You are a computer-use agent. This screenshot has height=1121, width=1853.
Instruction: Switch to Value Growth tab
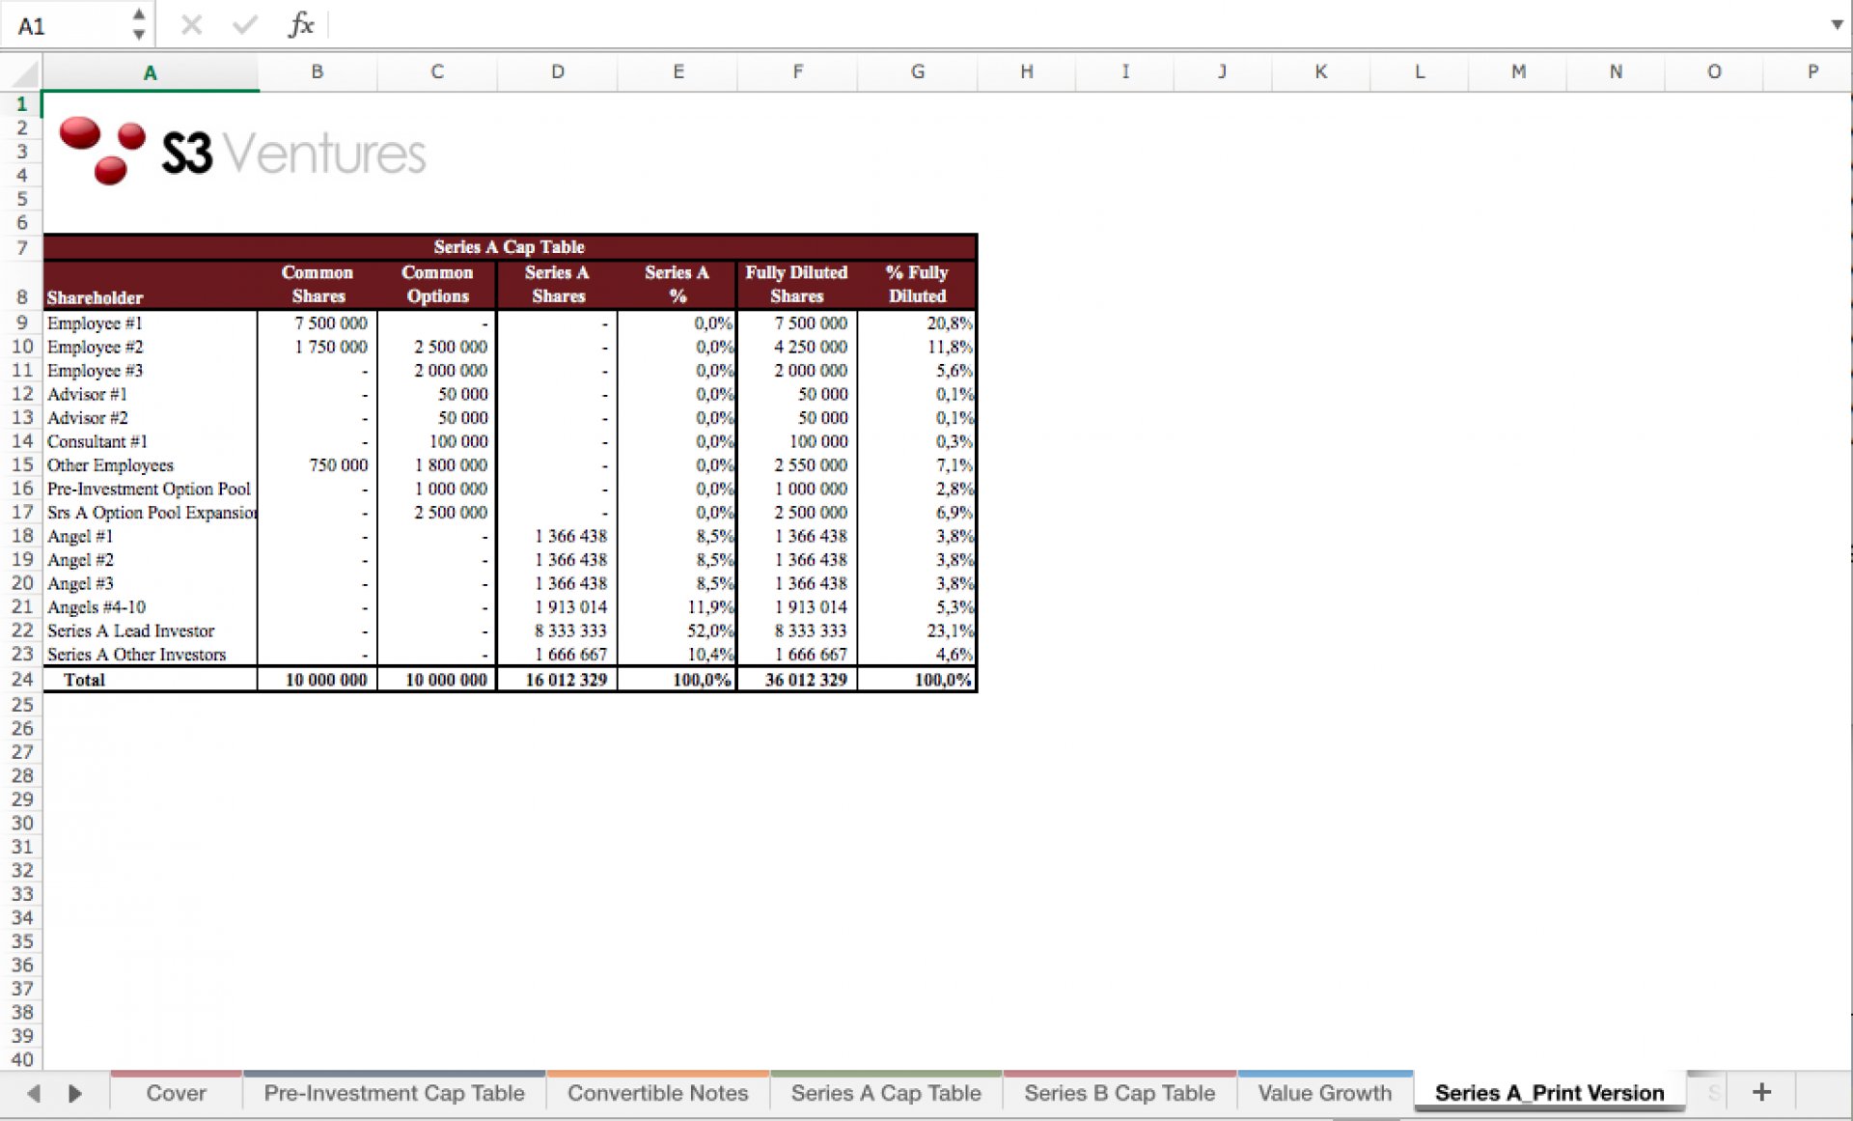1325,1093
